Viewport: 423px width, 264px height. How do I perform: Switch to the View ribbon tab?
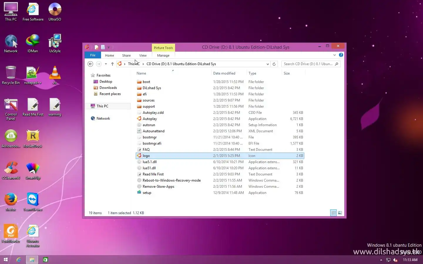[x=143, y=55]
